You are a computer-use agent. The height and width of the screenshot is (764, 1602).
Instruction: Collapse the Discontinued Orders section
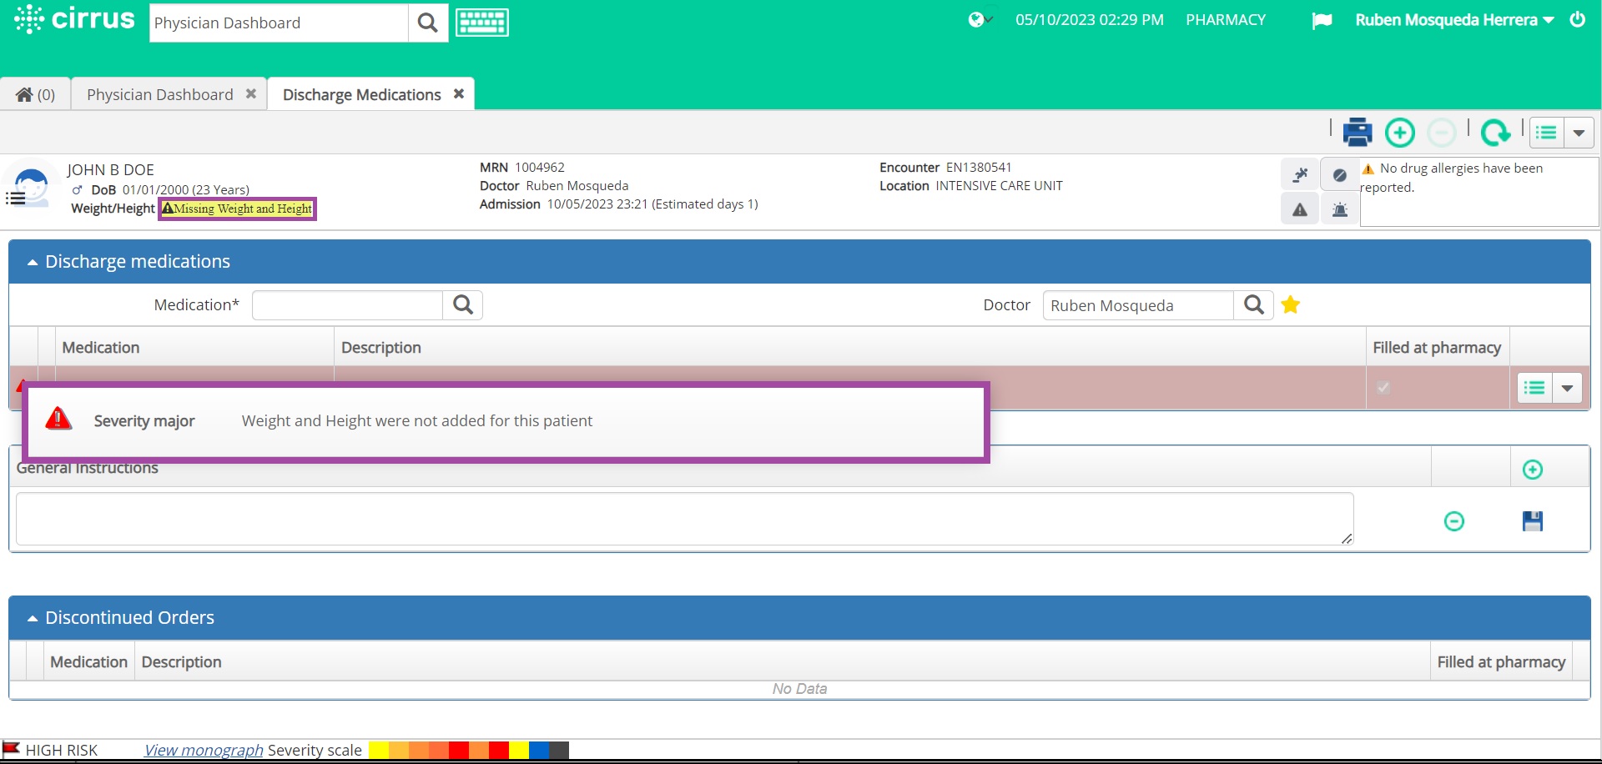(x=32, y=617)
